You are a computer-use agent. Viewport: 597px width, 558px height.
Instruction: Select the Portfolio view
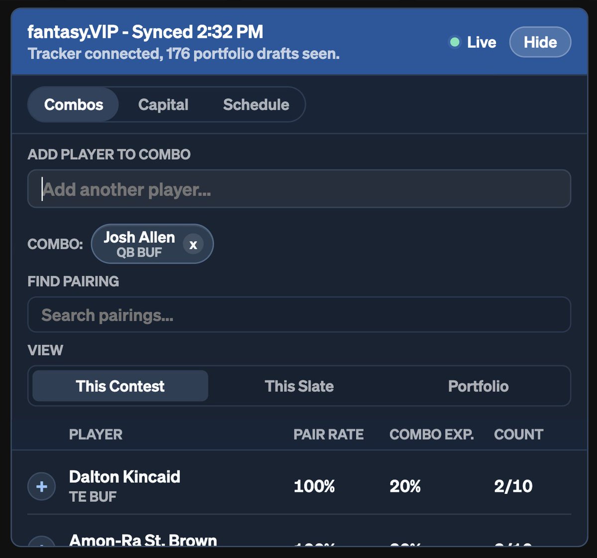click(x=478, y=386)
